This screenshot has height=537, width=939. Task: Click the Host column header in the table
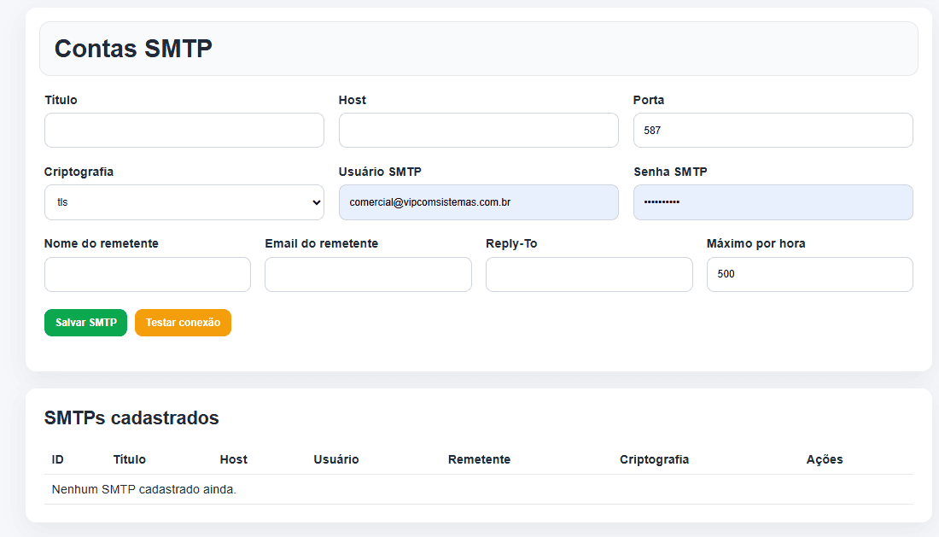pyautogui.click(x=233, y=459)
